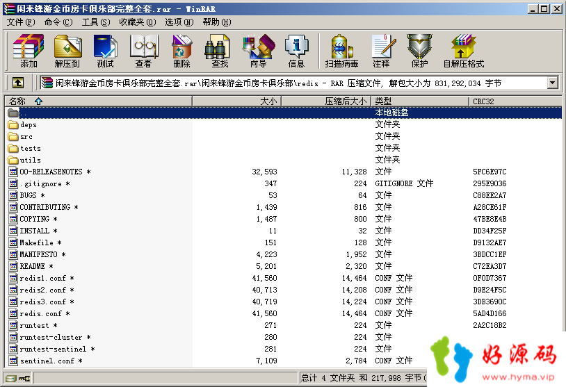This screenshot has height=387, width=566.
Task: Click the Find (查找) binoculars icon
Action: click(x=220, y=51)
